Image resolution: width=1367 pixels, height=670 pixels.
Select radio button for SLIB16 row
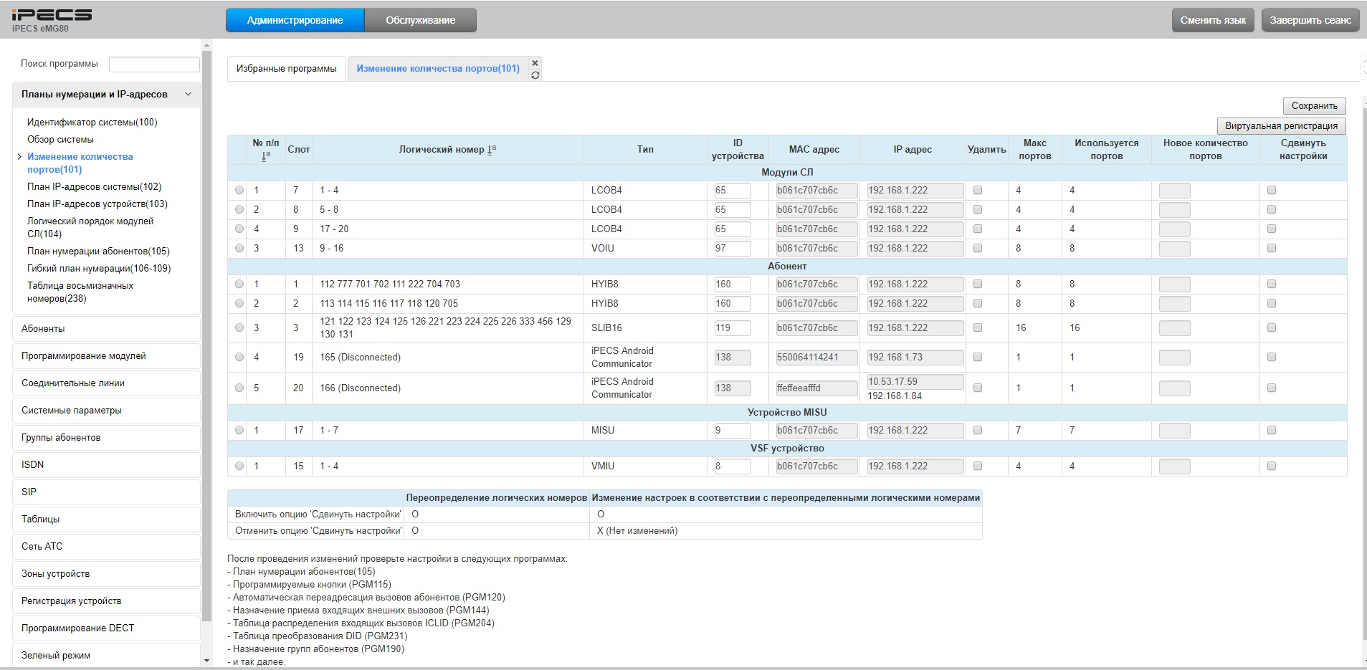pyautogui.click(x=239, y=327)
